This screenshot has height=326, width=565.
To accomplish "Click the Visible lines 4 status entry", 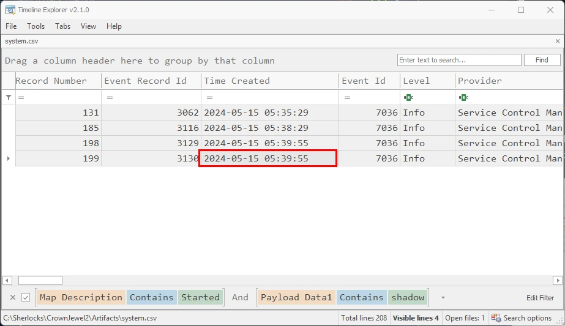I will 416,318.
